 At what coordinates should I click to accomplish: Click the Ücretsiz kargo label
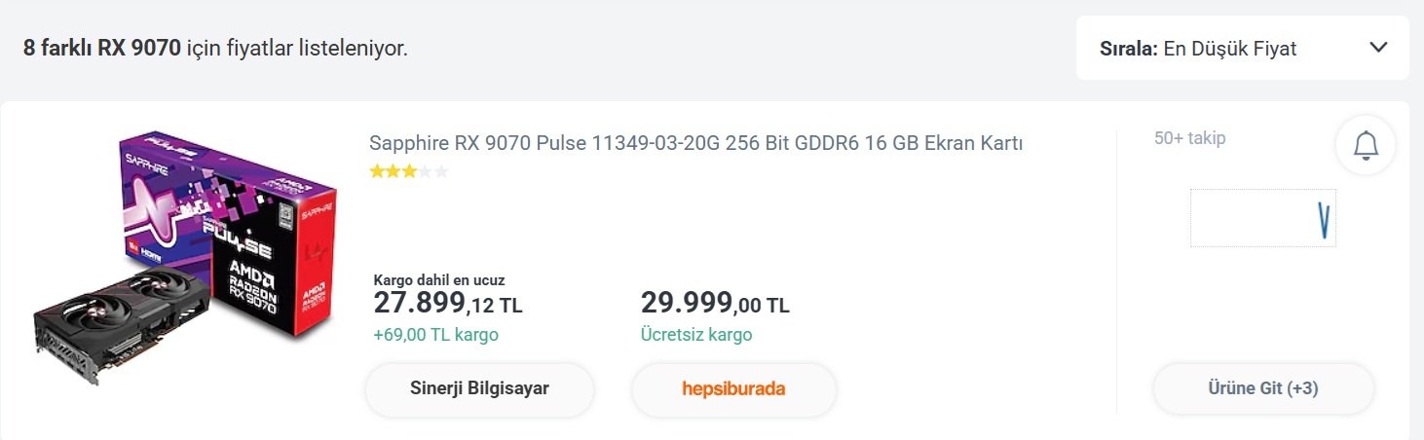(x=695, y=335)
